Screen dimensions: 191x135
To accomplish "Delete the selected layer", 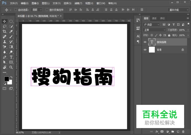I will pos(183,132).
